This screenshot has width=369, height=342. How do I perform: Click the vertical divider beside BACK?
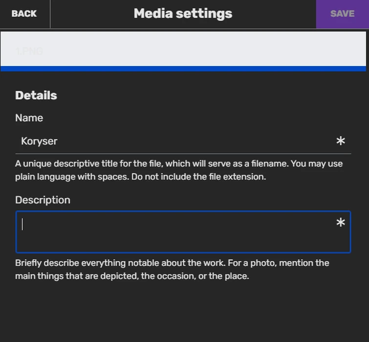coord(50,14)
